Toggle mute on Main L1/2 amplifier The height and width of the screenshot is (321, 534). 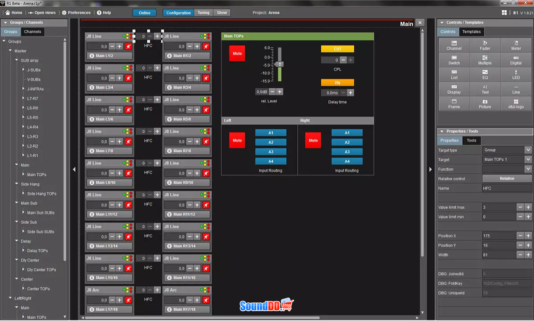(128, 46)
